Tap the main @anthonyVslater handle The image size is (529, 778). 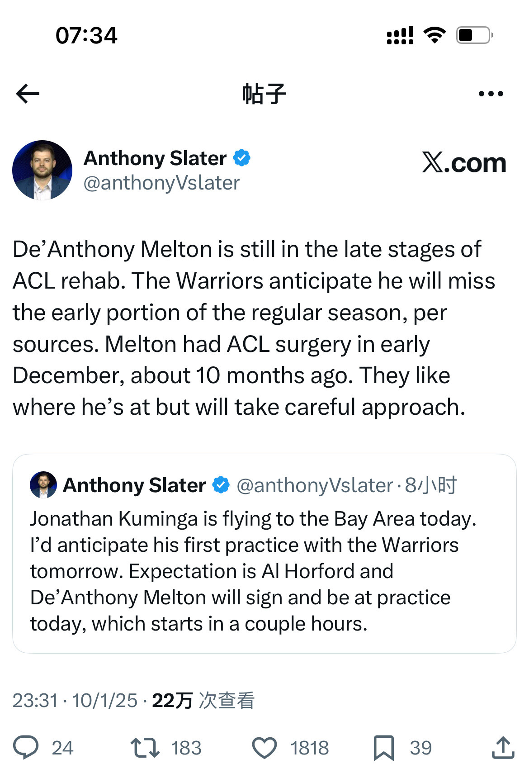click(x=161, y=183)
